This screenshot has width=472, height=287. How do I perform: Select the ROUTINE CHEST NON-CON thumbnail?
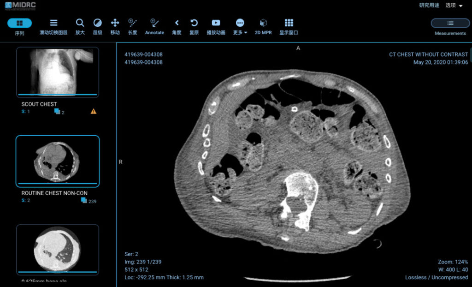point(58,161)
